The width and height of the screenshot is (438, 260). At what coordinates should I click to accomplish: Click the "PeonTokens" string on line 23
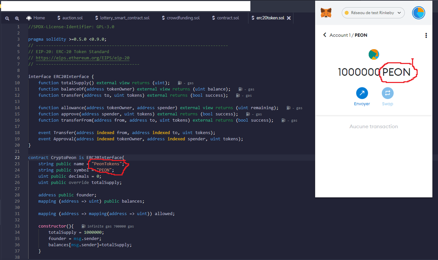tap(107, 164)
